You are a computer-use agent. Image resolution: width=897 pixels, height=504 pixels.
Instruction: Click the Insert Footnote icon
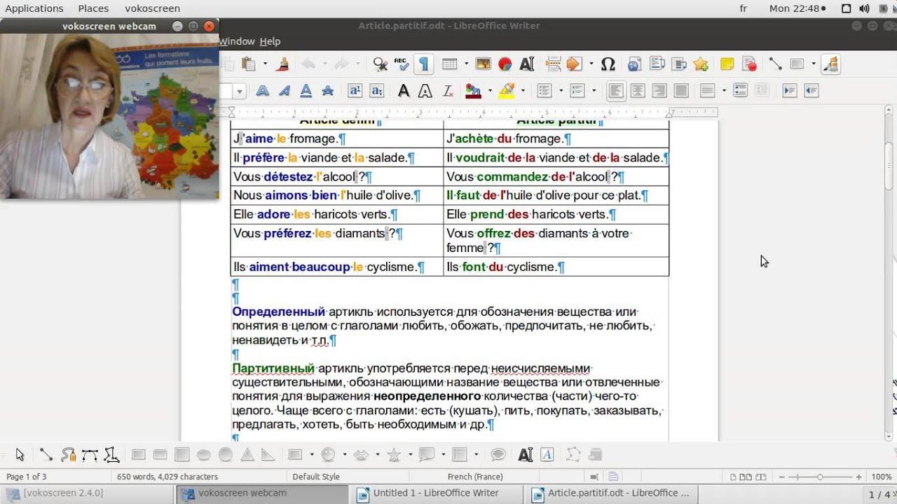(657, 64)
